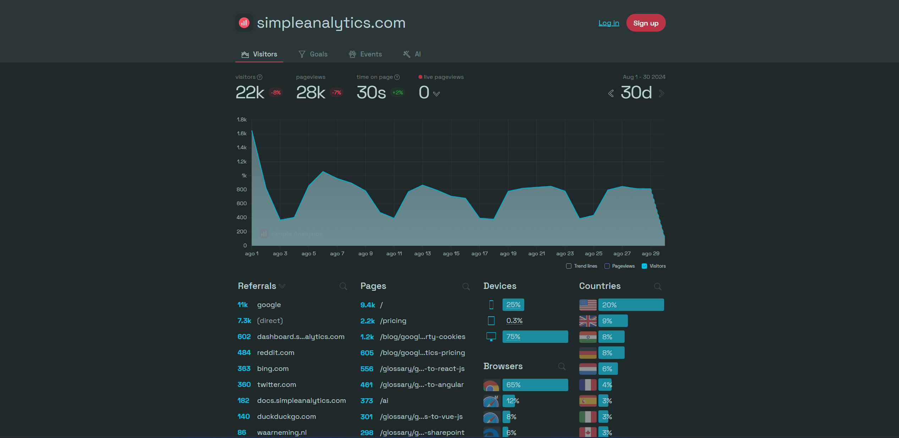899x438 pixels.
Task: Go to next period with right chevron
Action: (661, 94)
